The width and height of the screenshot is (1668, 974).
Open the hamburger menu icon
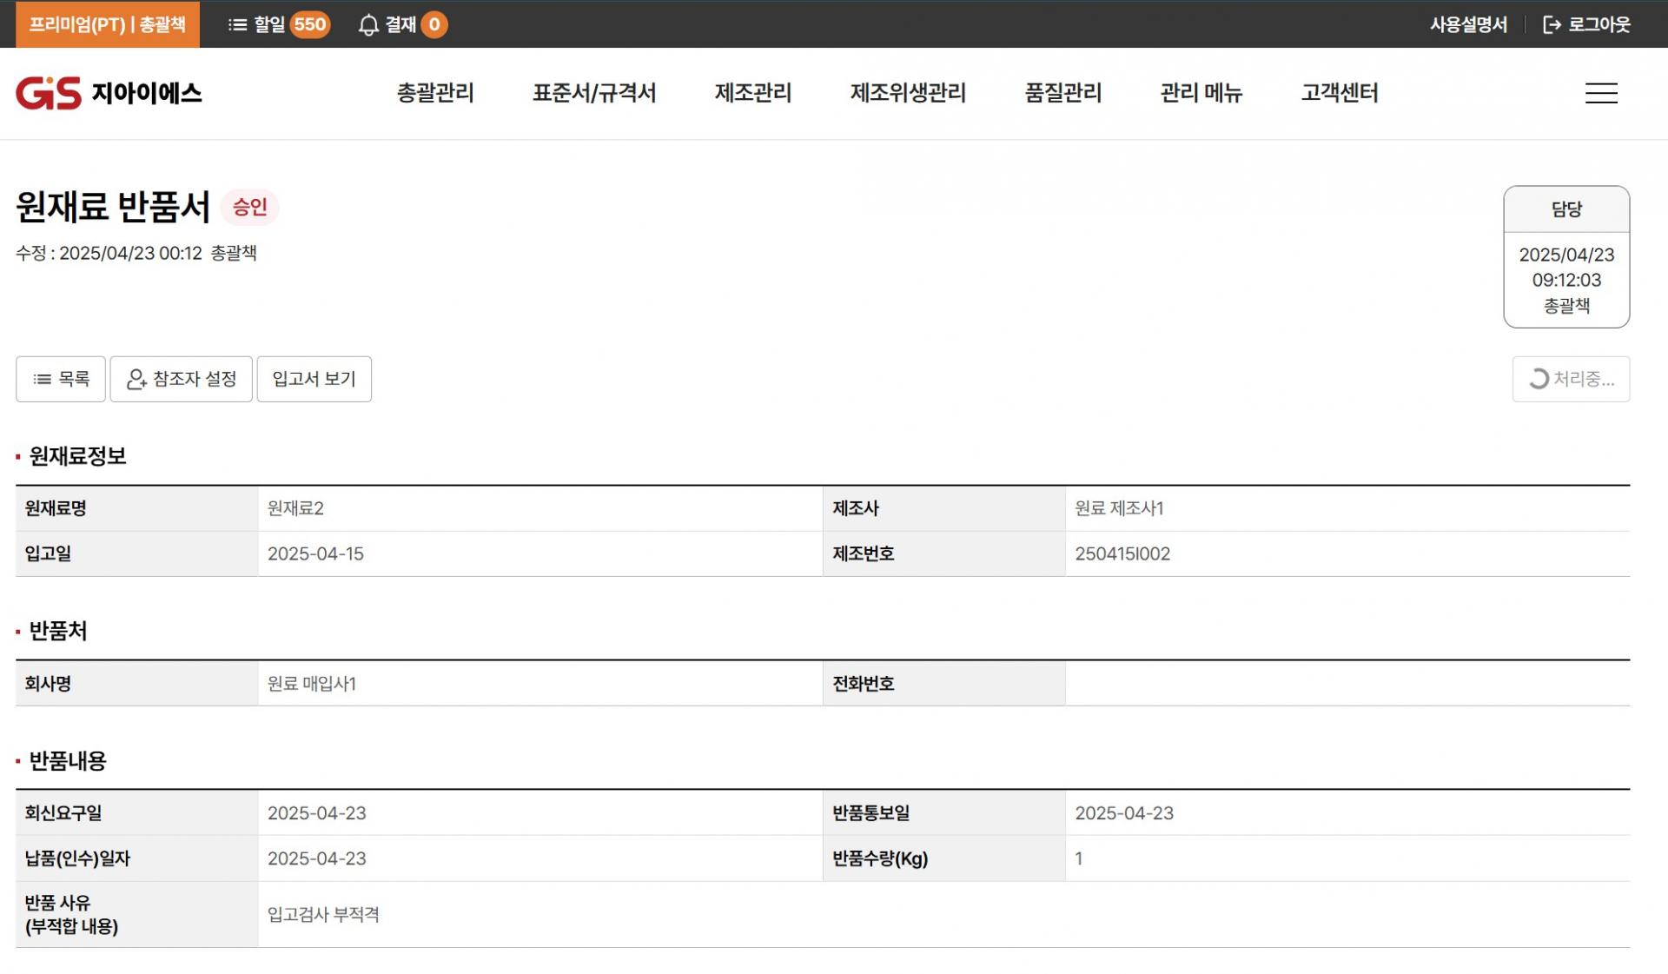[x=1600, y=93]
